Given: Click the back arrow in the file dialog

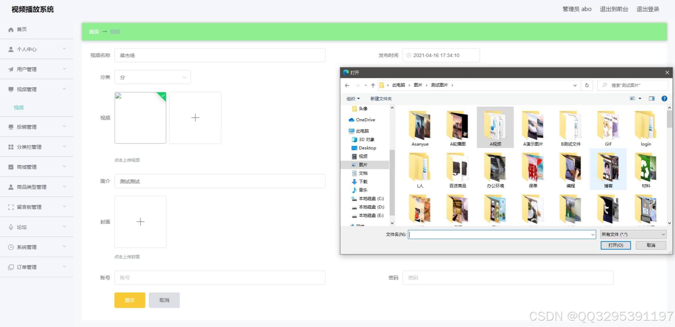Looking at the screenshot, I should tap(347, 85).
